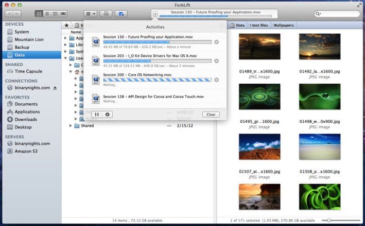The width and height of the screenshot is (365, 226).
Task: Select Session 138 API Design file icon
Action: (x=96, y=99)
